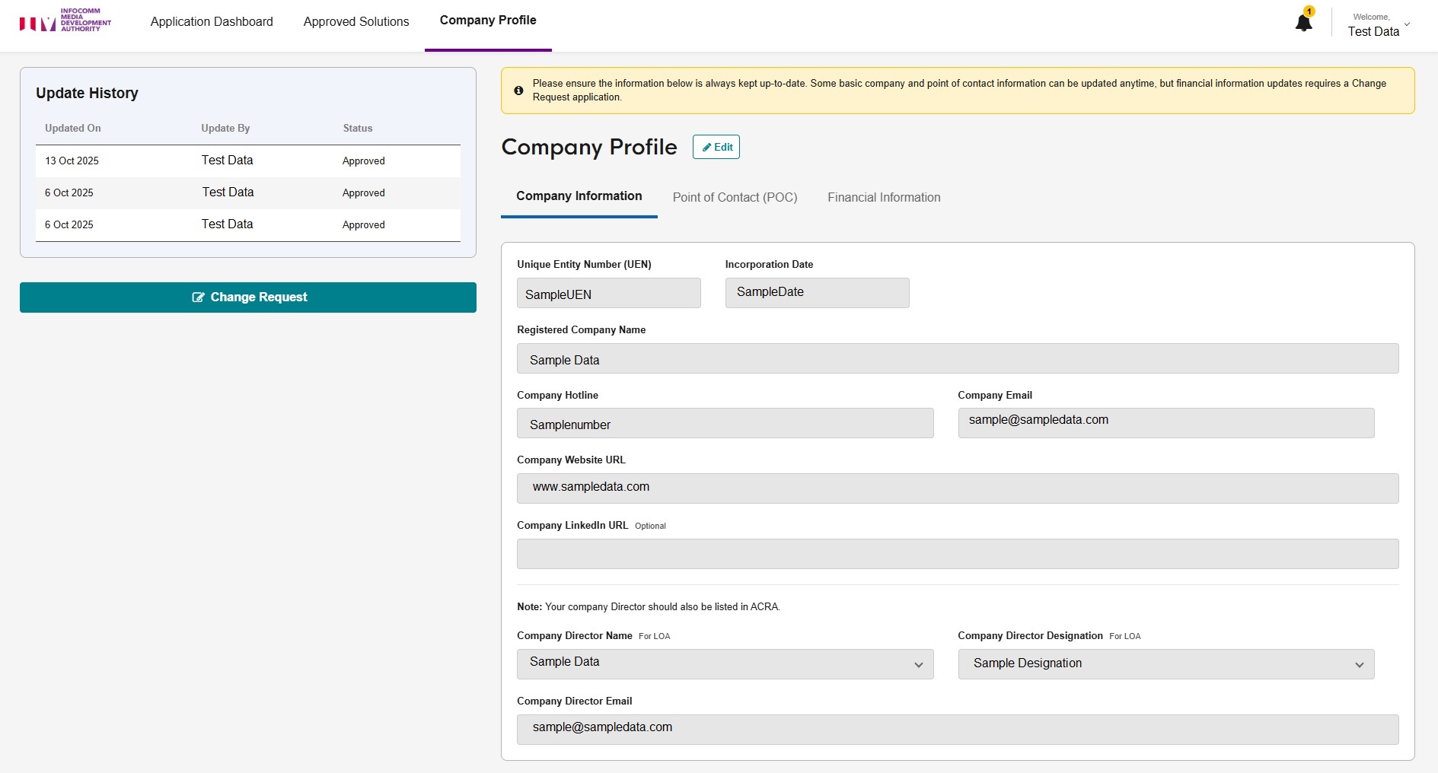The width and height of the screenshot is (1438, 773).
Task: Click the Company Email input field
Action: [x=1165, y=423]
